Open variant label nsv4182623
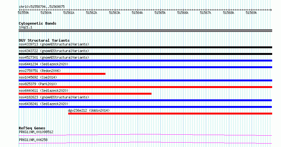 click(x=54, y=97)
